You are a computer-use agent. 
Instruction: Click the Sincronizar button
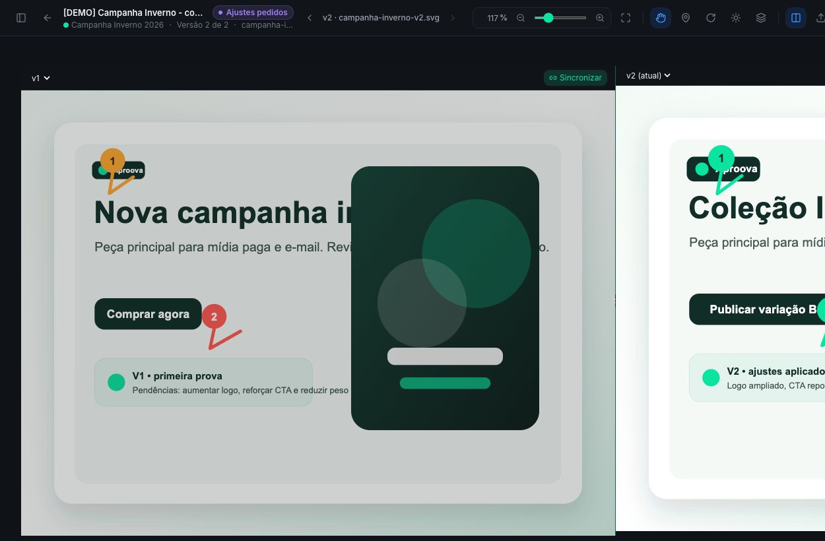pos(576,78)
